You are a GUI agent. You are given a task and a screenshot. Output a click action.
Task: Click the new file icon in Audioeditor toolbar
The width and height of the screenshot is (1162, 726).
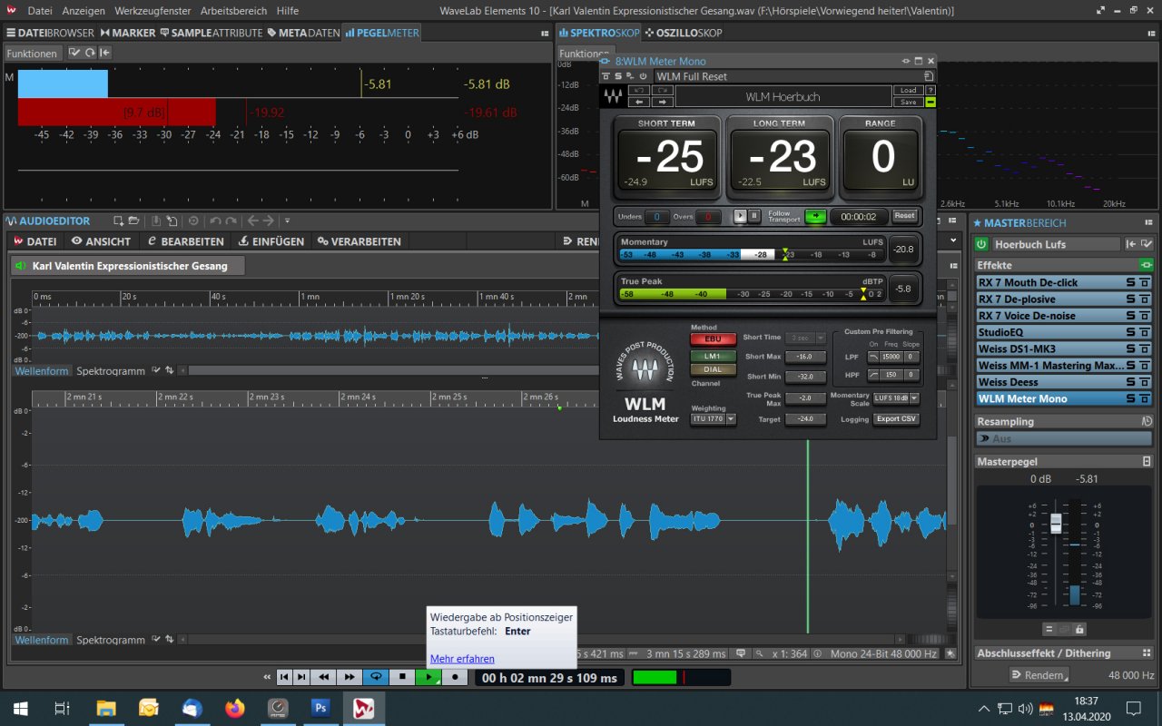pos(118,221)
